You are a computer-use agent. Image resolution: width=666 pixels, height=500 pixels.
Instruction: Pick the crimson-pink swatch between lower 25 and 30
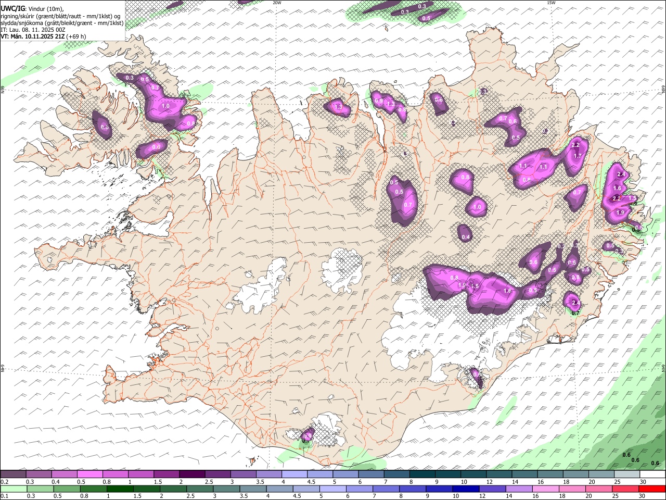625,489
